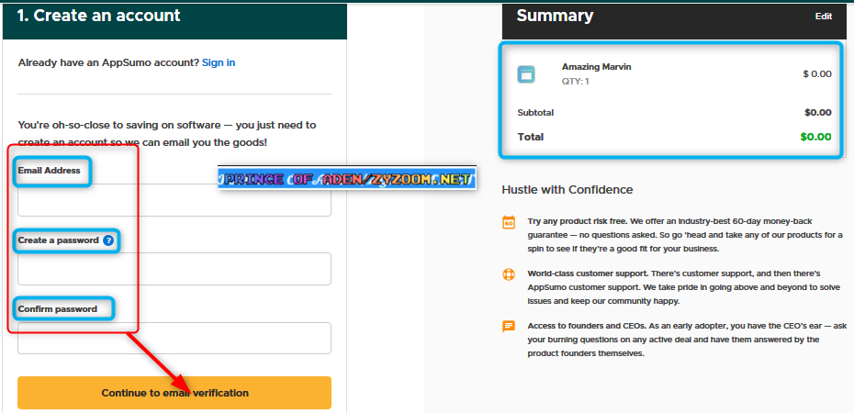854x413 pixels.
Task: Click the Create a password label
Action: click(x=58, y=240)
